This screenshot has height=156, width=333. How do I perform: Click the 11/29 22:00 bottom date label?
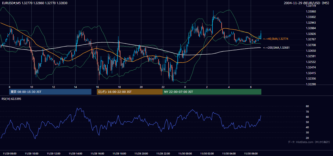tap(163, 153)
